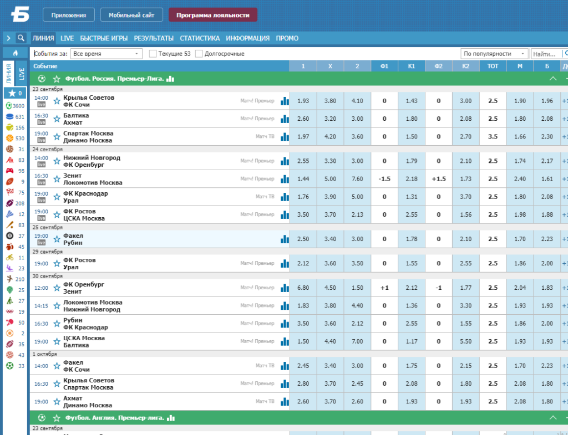Screen dimensions: 568x435
Task: Expand sidebar with the arrow beside search
Action: tap(9, 38)
